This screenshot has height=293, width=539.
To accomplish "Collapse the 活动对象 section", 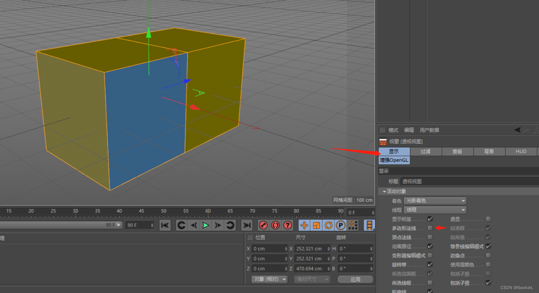I will tap(384, 191).
